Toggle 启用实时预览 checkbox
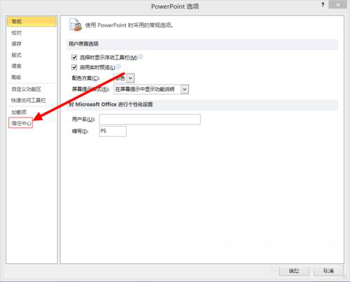The image size is (350, 282). pos(74,67)
